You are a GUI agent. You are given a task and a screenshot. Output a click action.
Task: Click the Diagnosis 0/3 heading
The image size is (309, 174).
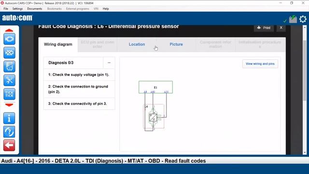click(x=61, y=63)
